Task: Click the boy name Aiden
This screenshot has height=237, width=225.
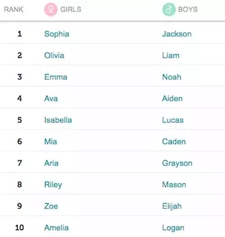Action: (x=173, y=99)
